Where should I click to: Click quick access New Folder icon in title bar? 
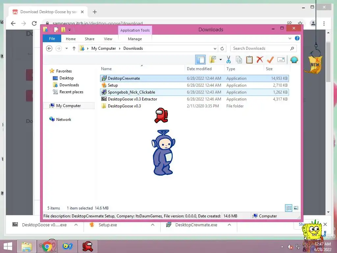click(63, 29)
